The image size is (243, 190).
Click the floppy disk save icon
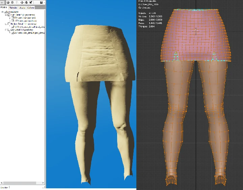(x=41, y=2)
